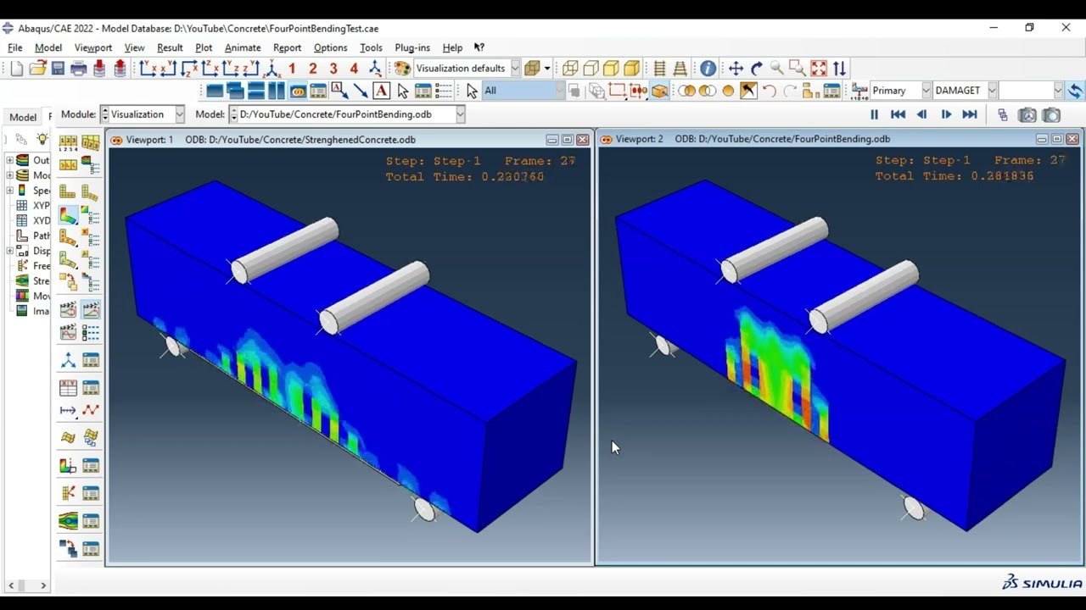The image size is (1086, 610).
Task: Pause the animation playback
Action: coord(874,114)
